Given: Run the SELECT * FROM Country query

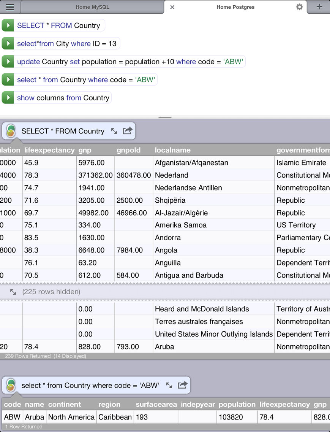Looking at the screenshot, I should pos(8,25).
